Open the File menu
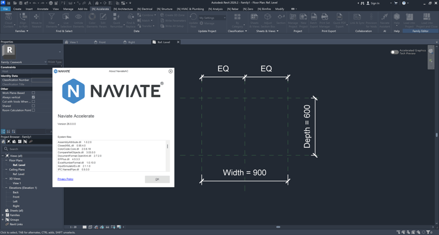This screenshot has width=439, height=235. 5,9
